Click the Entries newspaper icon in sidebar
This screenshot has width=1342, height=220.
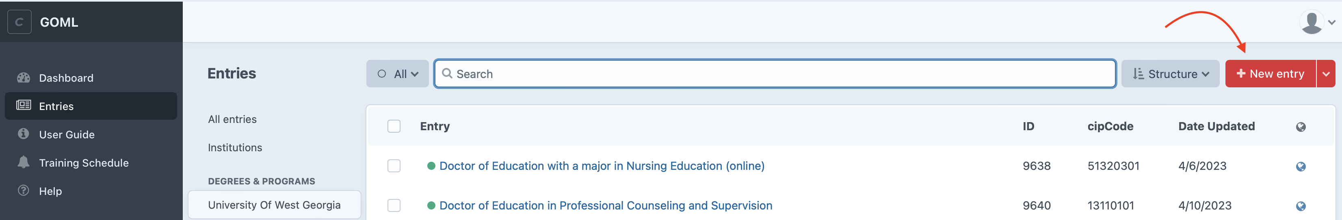[24, 105]
